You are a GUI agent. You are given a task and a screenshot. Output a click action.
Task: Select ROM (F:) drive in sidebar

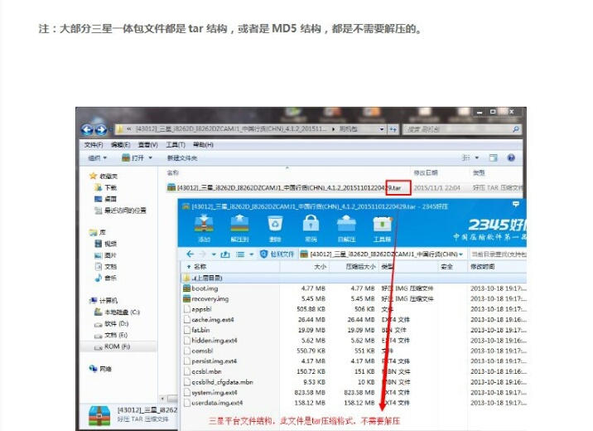(x=118, y=346)
